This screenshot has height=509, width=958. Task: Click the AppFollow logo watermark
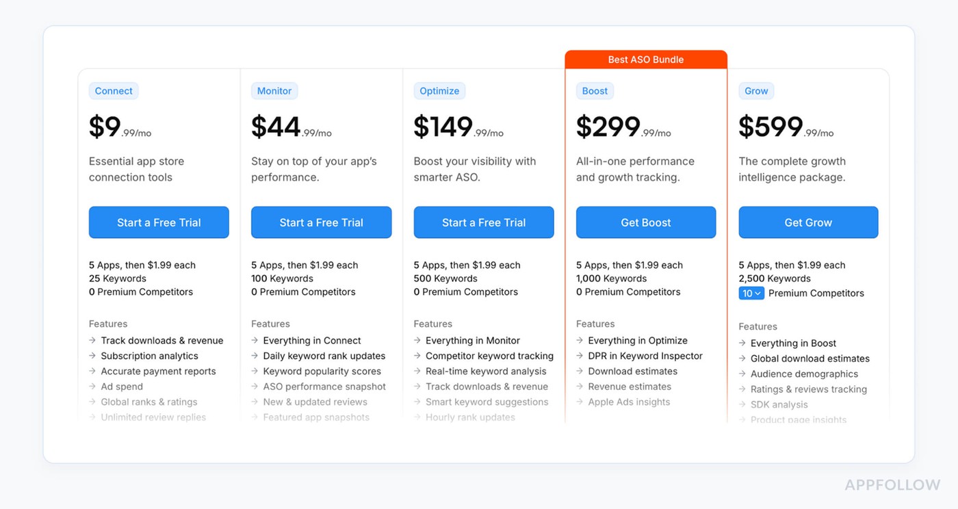(x=894, y=484)
